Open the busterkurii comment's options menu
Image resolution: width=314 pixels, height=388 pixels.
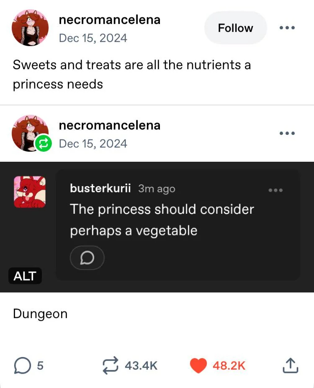coord(275,190)
